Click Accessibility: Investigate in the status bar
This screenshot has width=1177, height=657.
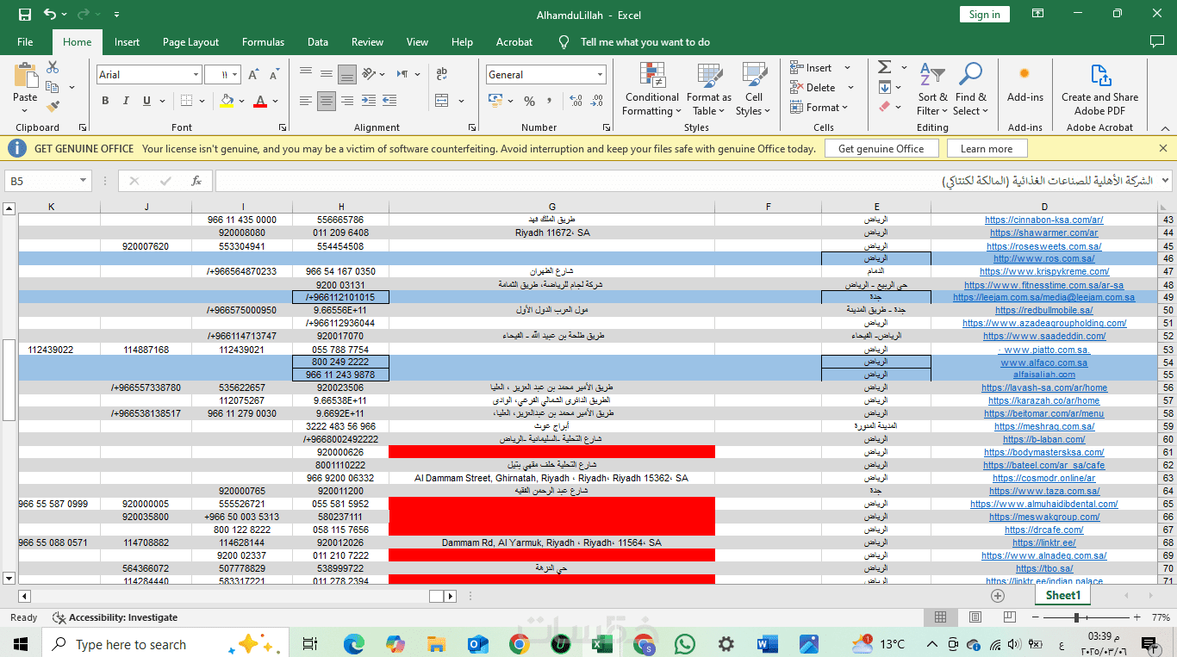pyautogui.click(x=115, y=617)
